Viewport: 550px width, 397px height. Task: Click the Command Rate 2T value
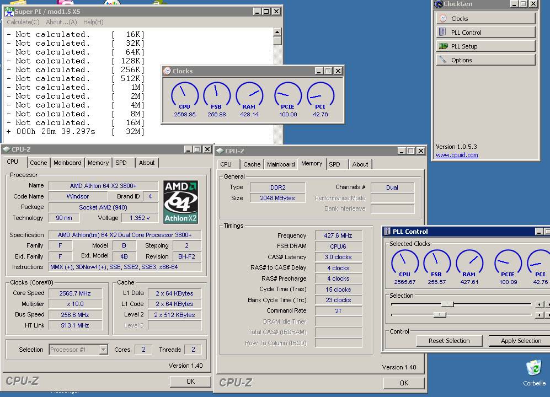click(x=338, y=311)
